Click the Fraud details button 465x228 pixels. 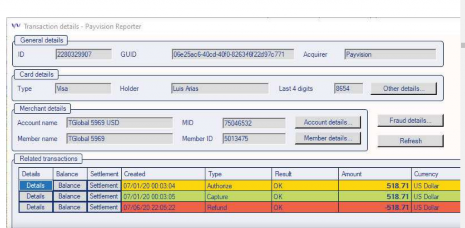(x=410, y=121)
